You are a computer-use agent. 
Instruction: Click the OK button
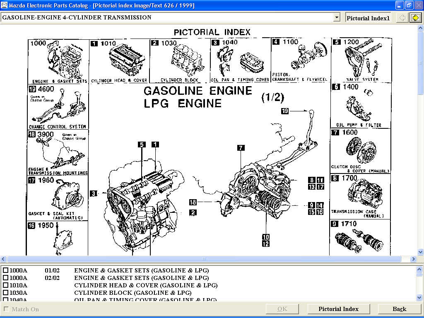point(282,309)
